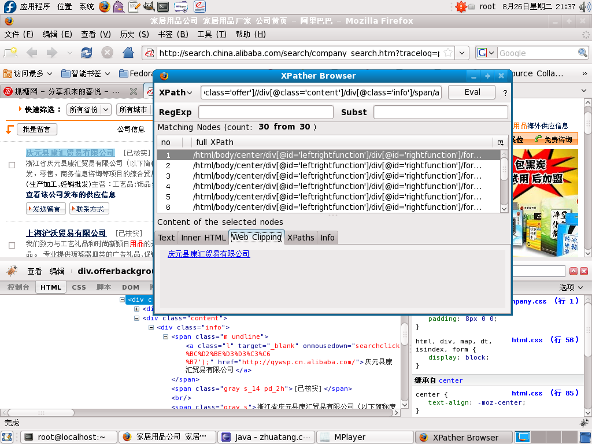Open 书签 (B) menu
The width and height of the screenshot is (592, 444).
click(x=173, y=34)
